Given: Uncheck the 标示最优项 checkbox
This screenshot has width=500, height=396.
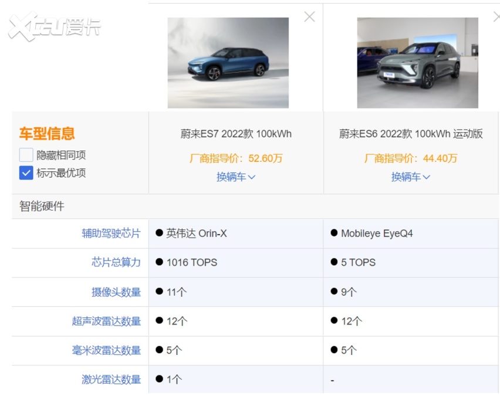Looking at the screenshot, I should click(26, 173).
